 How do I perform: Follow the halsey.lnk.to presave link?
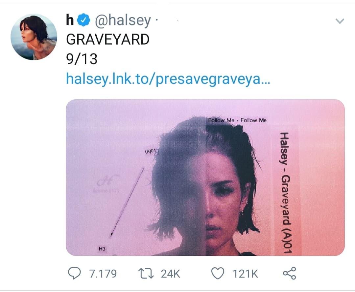(x=168, y=79)
